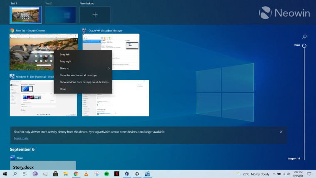The image size is (316, 178).
Task: Launch the purple onion browser taskbar icon
Action: (35, 174)
